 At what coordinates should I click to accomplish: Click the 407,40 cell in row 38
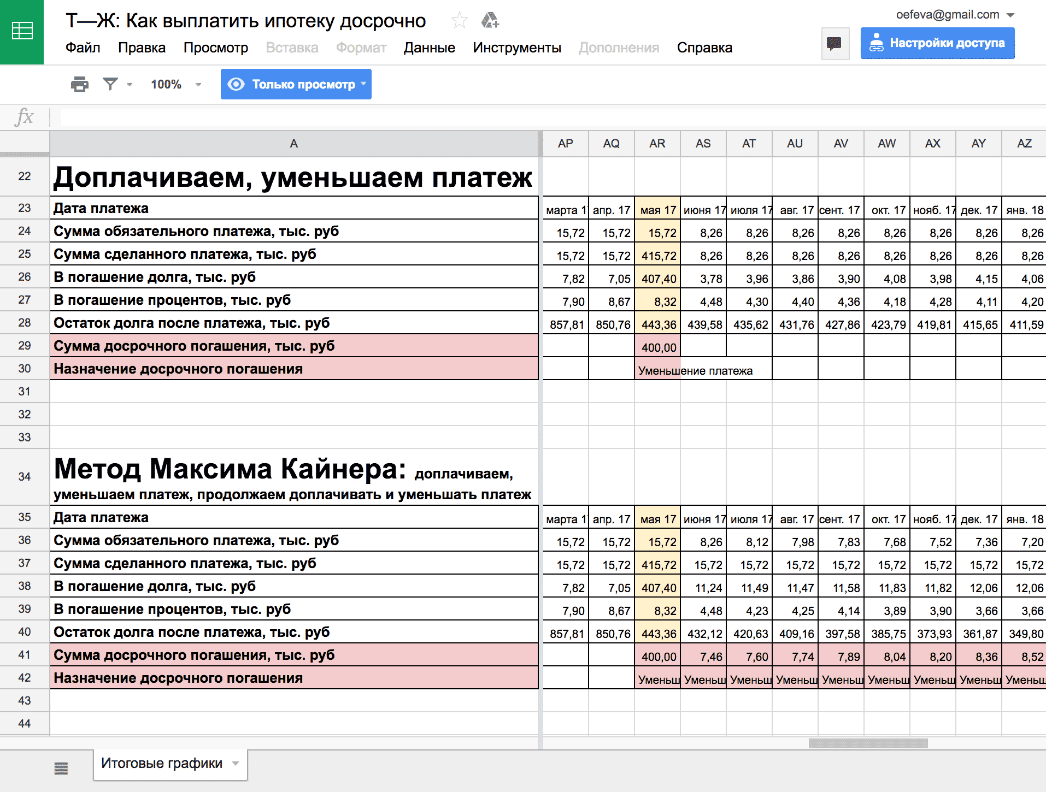[657, 587]
